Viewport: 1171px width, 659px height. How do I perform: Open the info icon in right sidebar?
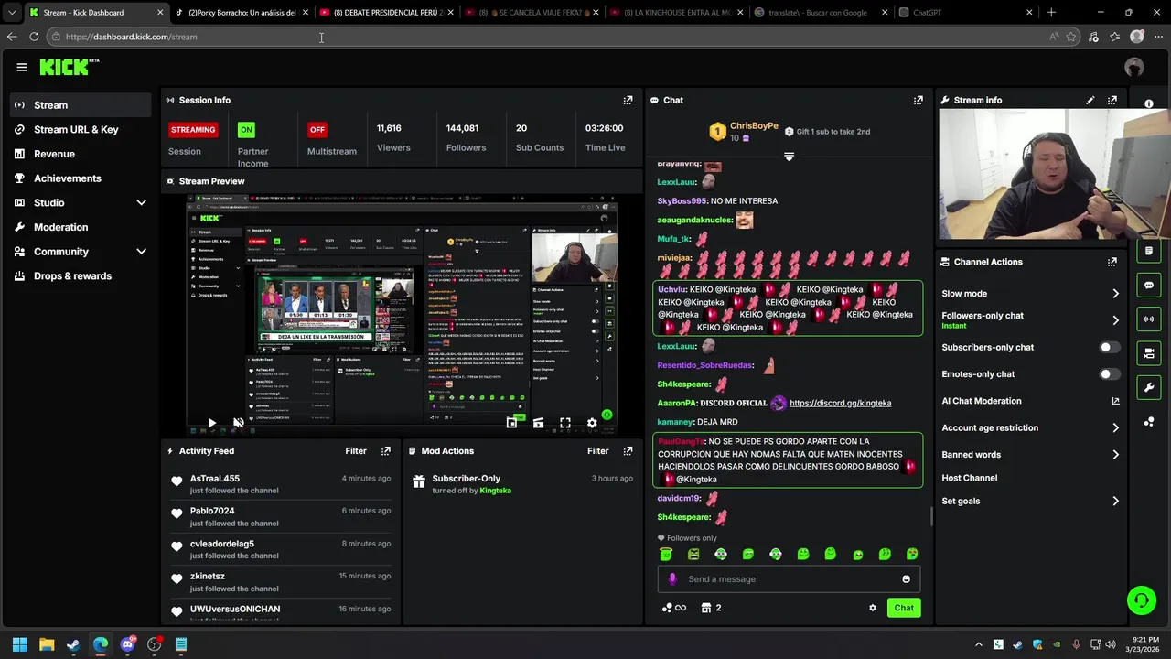1149,103
